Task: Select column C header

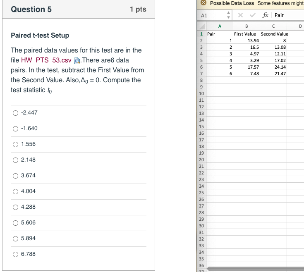Action: click(x=273, y=26)
